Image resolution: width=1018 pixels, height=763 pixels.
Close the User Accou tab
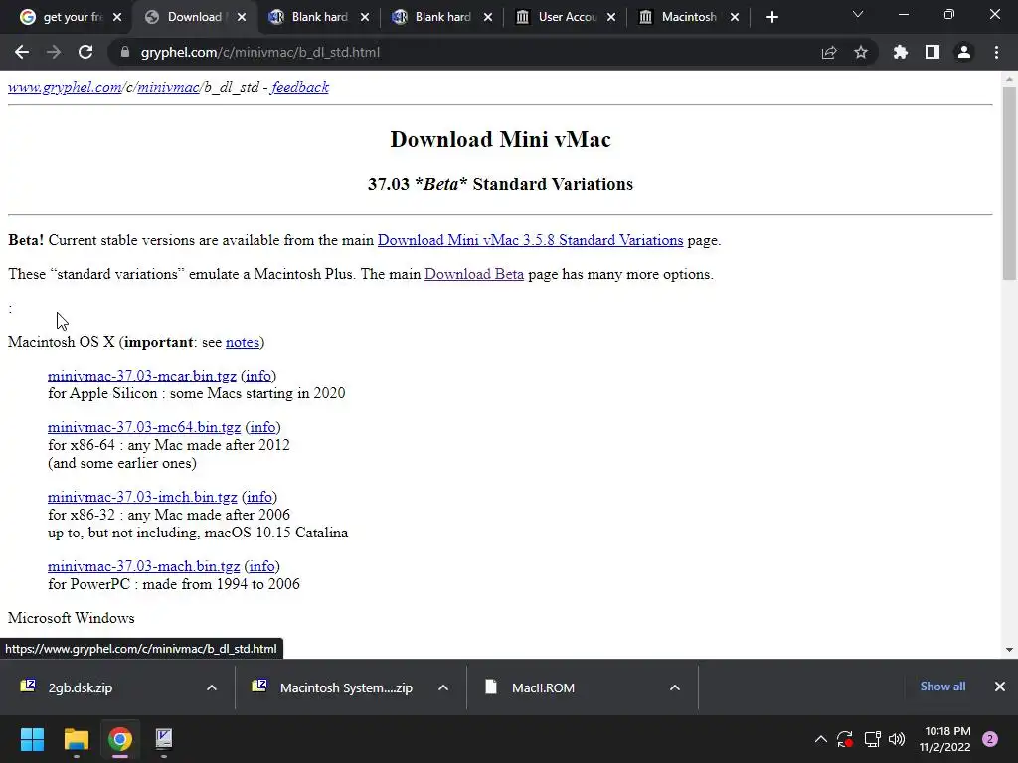pyautogui.click(x=611, y=17)
